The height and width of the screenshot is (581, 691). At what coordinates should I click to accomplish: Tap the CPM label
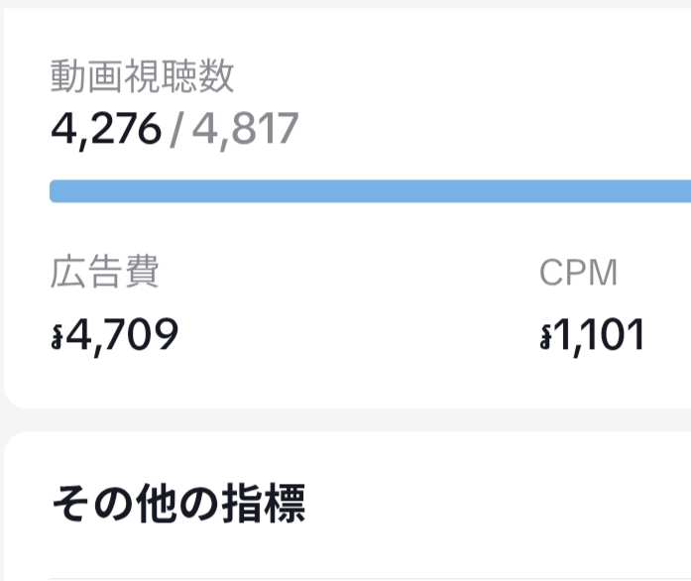pos(579,273)
